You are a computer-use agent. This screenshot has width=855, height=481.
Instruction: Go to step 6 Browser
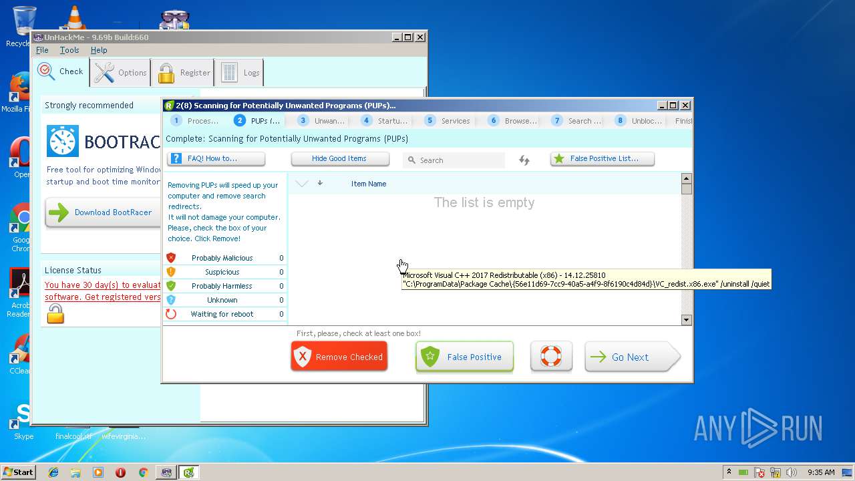[512, 121]
